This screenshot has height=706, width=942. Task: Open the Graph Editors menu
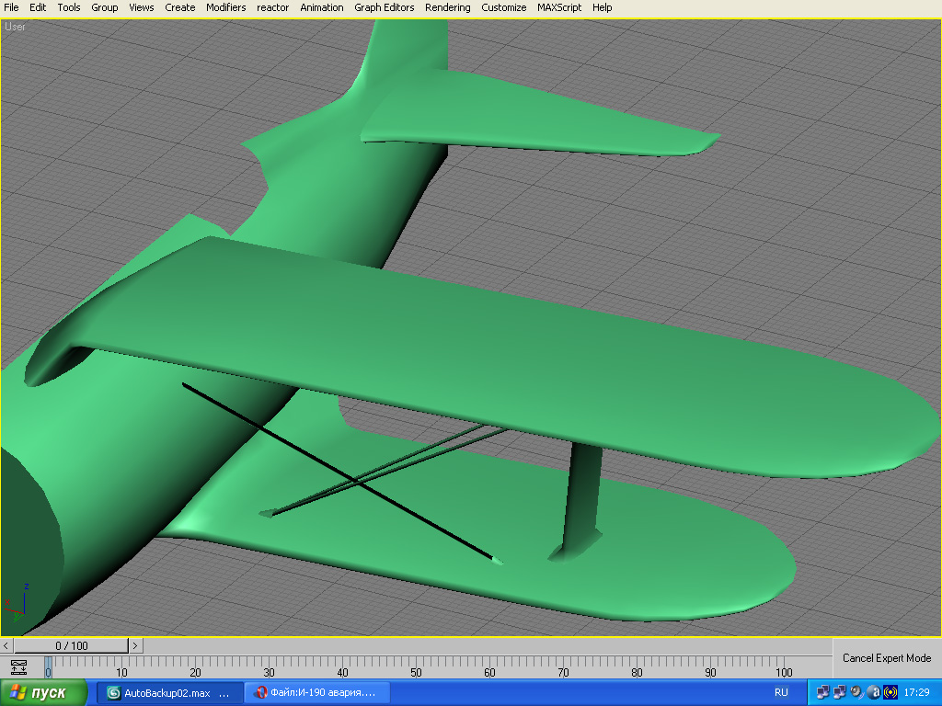coord(384,7)
